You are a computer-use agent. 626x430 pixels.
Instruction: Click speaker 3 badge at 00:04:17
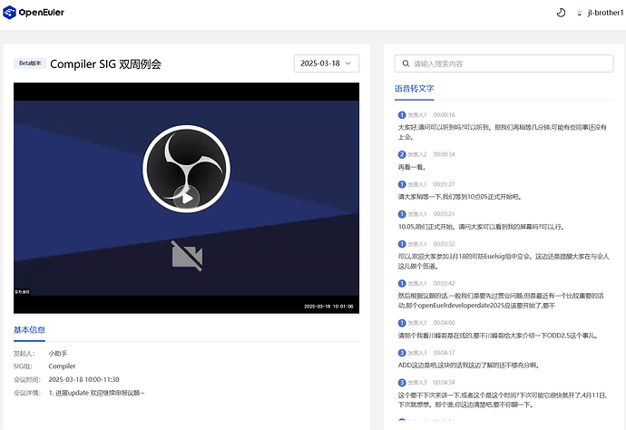(402, 352)
